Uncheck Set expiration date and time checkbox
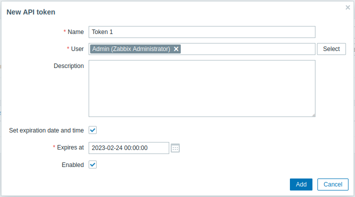This screenshot has width=355, height=197. (x=93, y=130)
